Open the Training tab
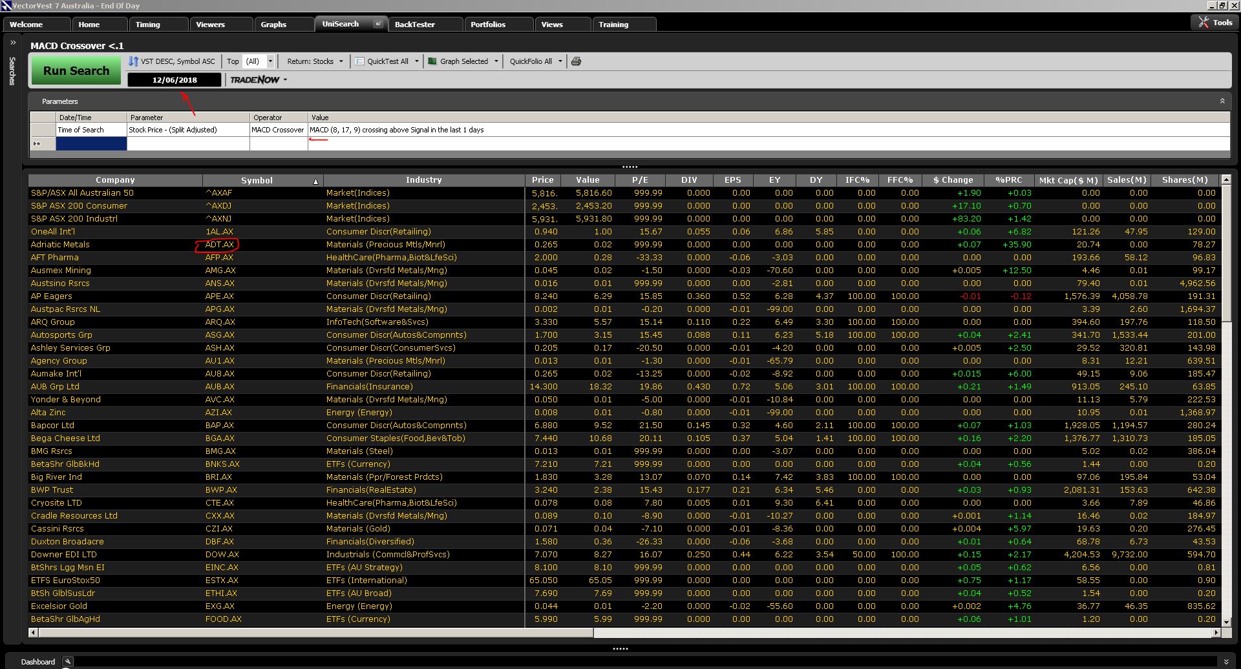The width and height of the screenshot is (1241, 669). (x=624, y=25)
